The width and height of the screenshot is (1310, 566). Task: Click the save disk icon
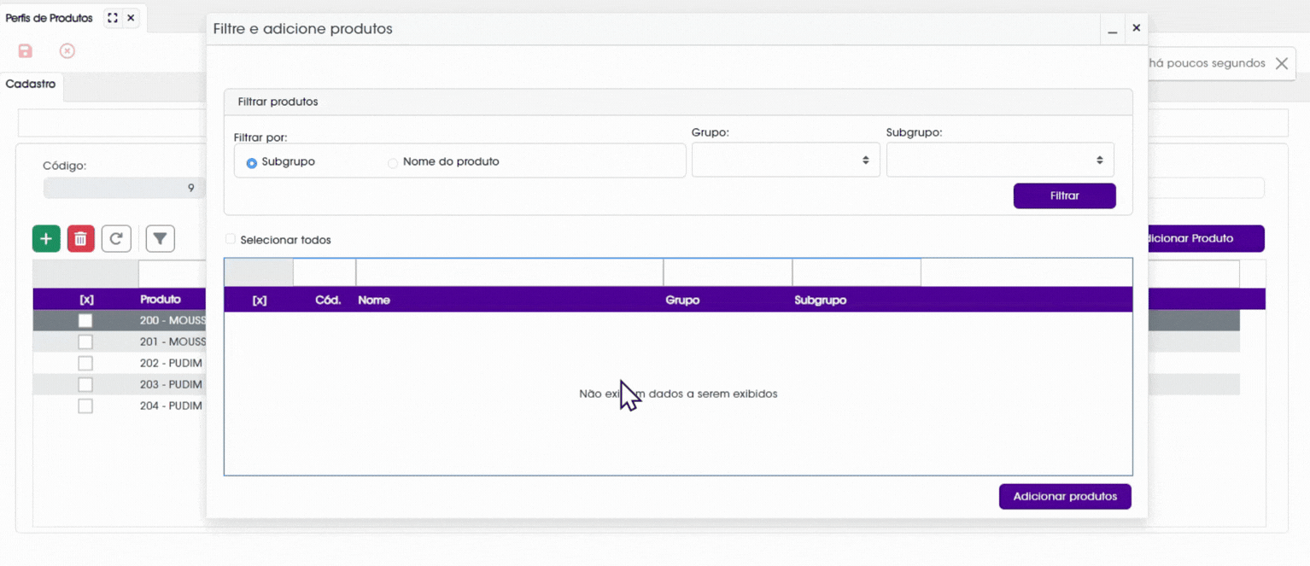26,51
